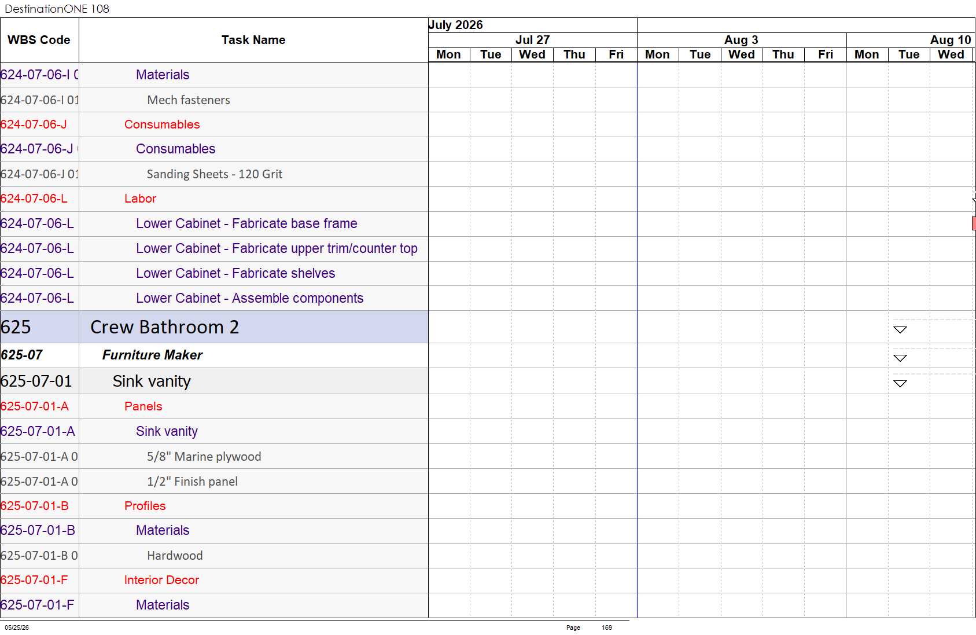Select the Task Name column header
The image size is (976, 635).
coord(253,40)
